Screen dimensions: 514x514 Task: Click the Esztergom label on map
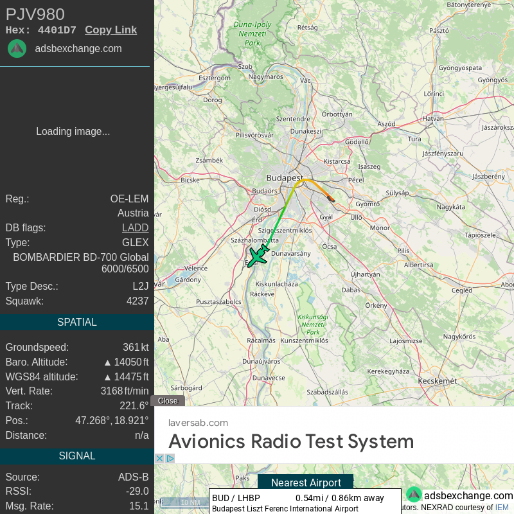point(215,78)
